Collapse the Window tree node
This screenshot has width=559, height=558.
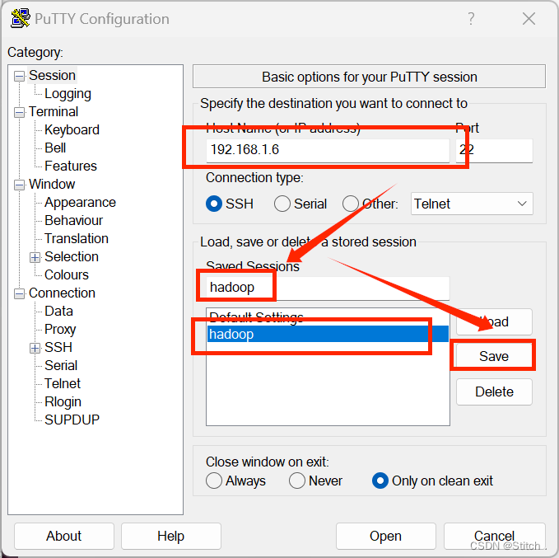coord(19,185)
